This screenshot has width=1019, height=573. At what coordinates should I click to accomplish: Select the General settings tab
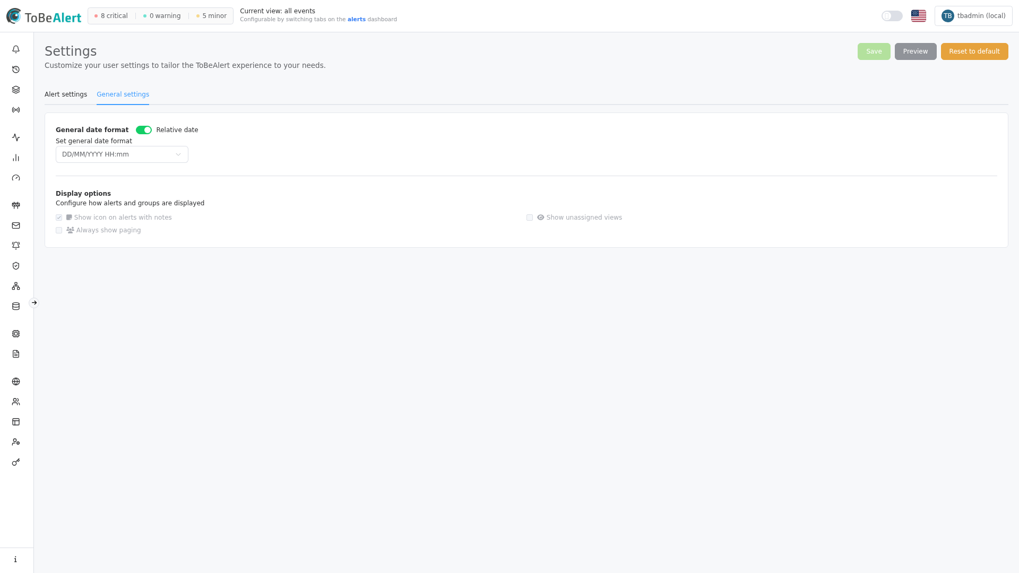pos(123,94)
